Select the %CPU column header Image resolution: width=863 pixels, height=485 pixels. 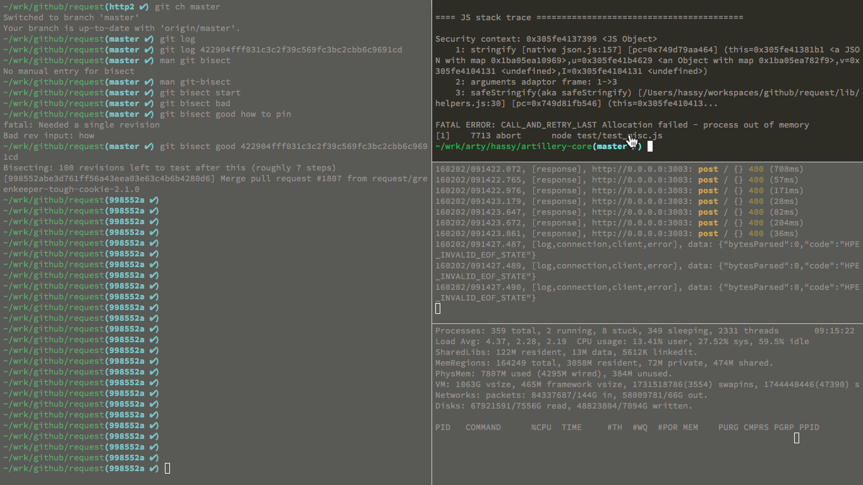541,428
